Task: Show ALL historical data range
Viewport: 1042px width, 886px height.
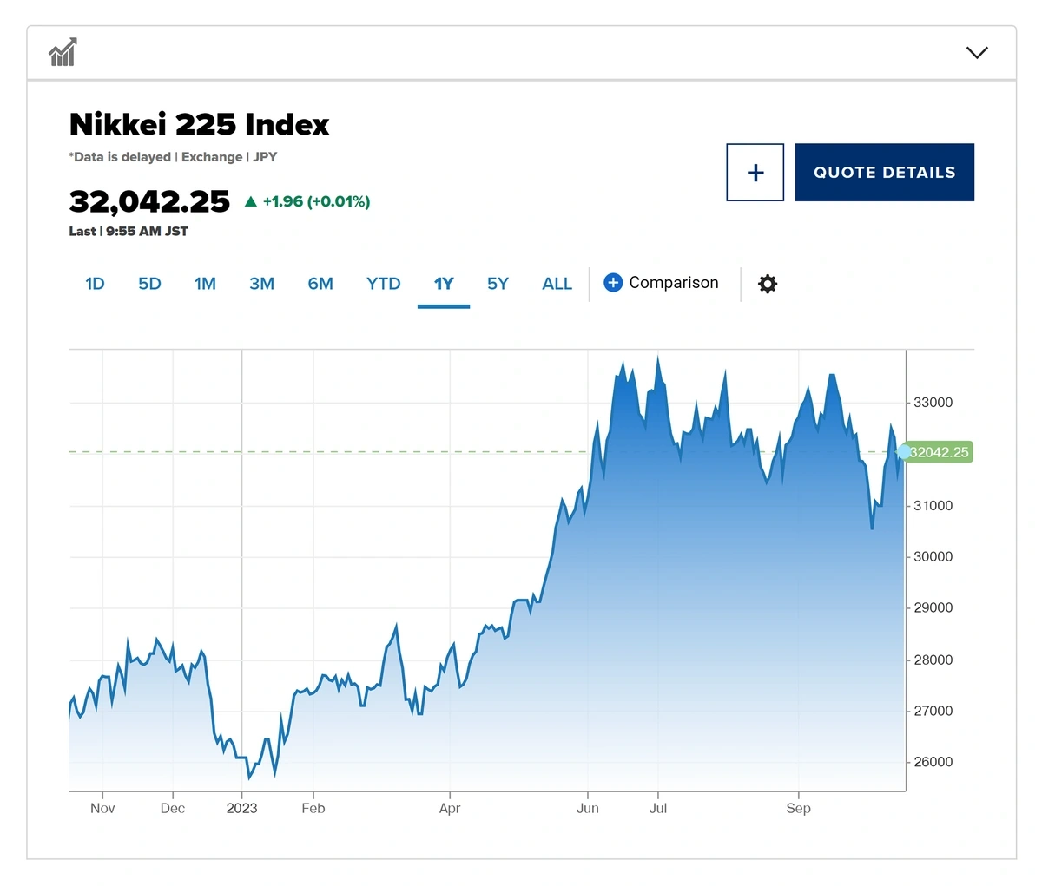Action: (x=557, y=284)
